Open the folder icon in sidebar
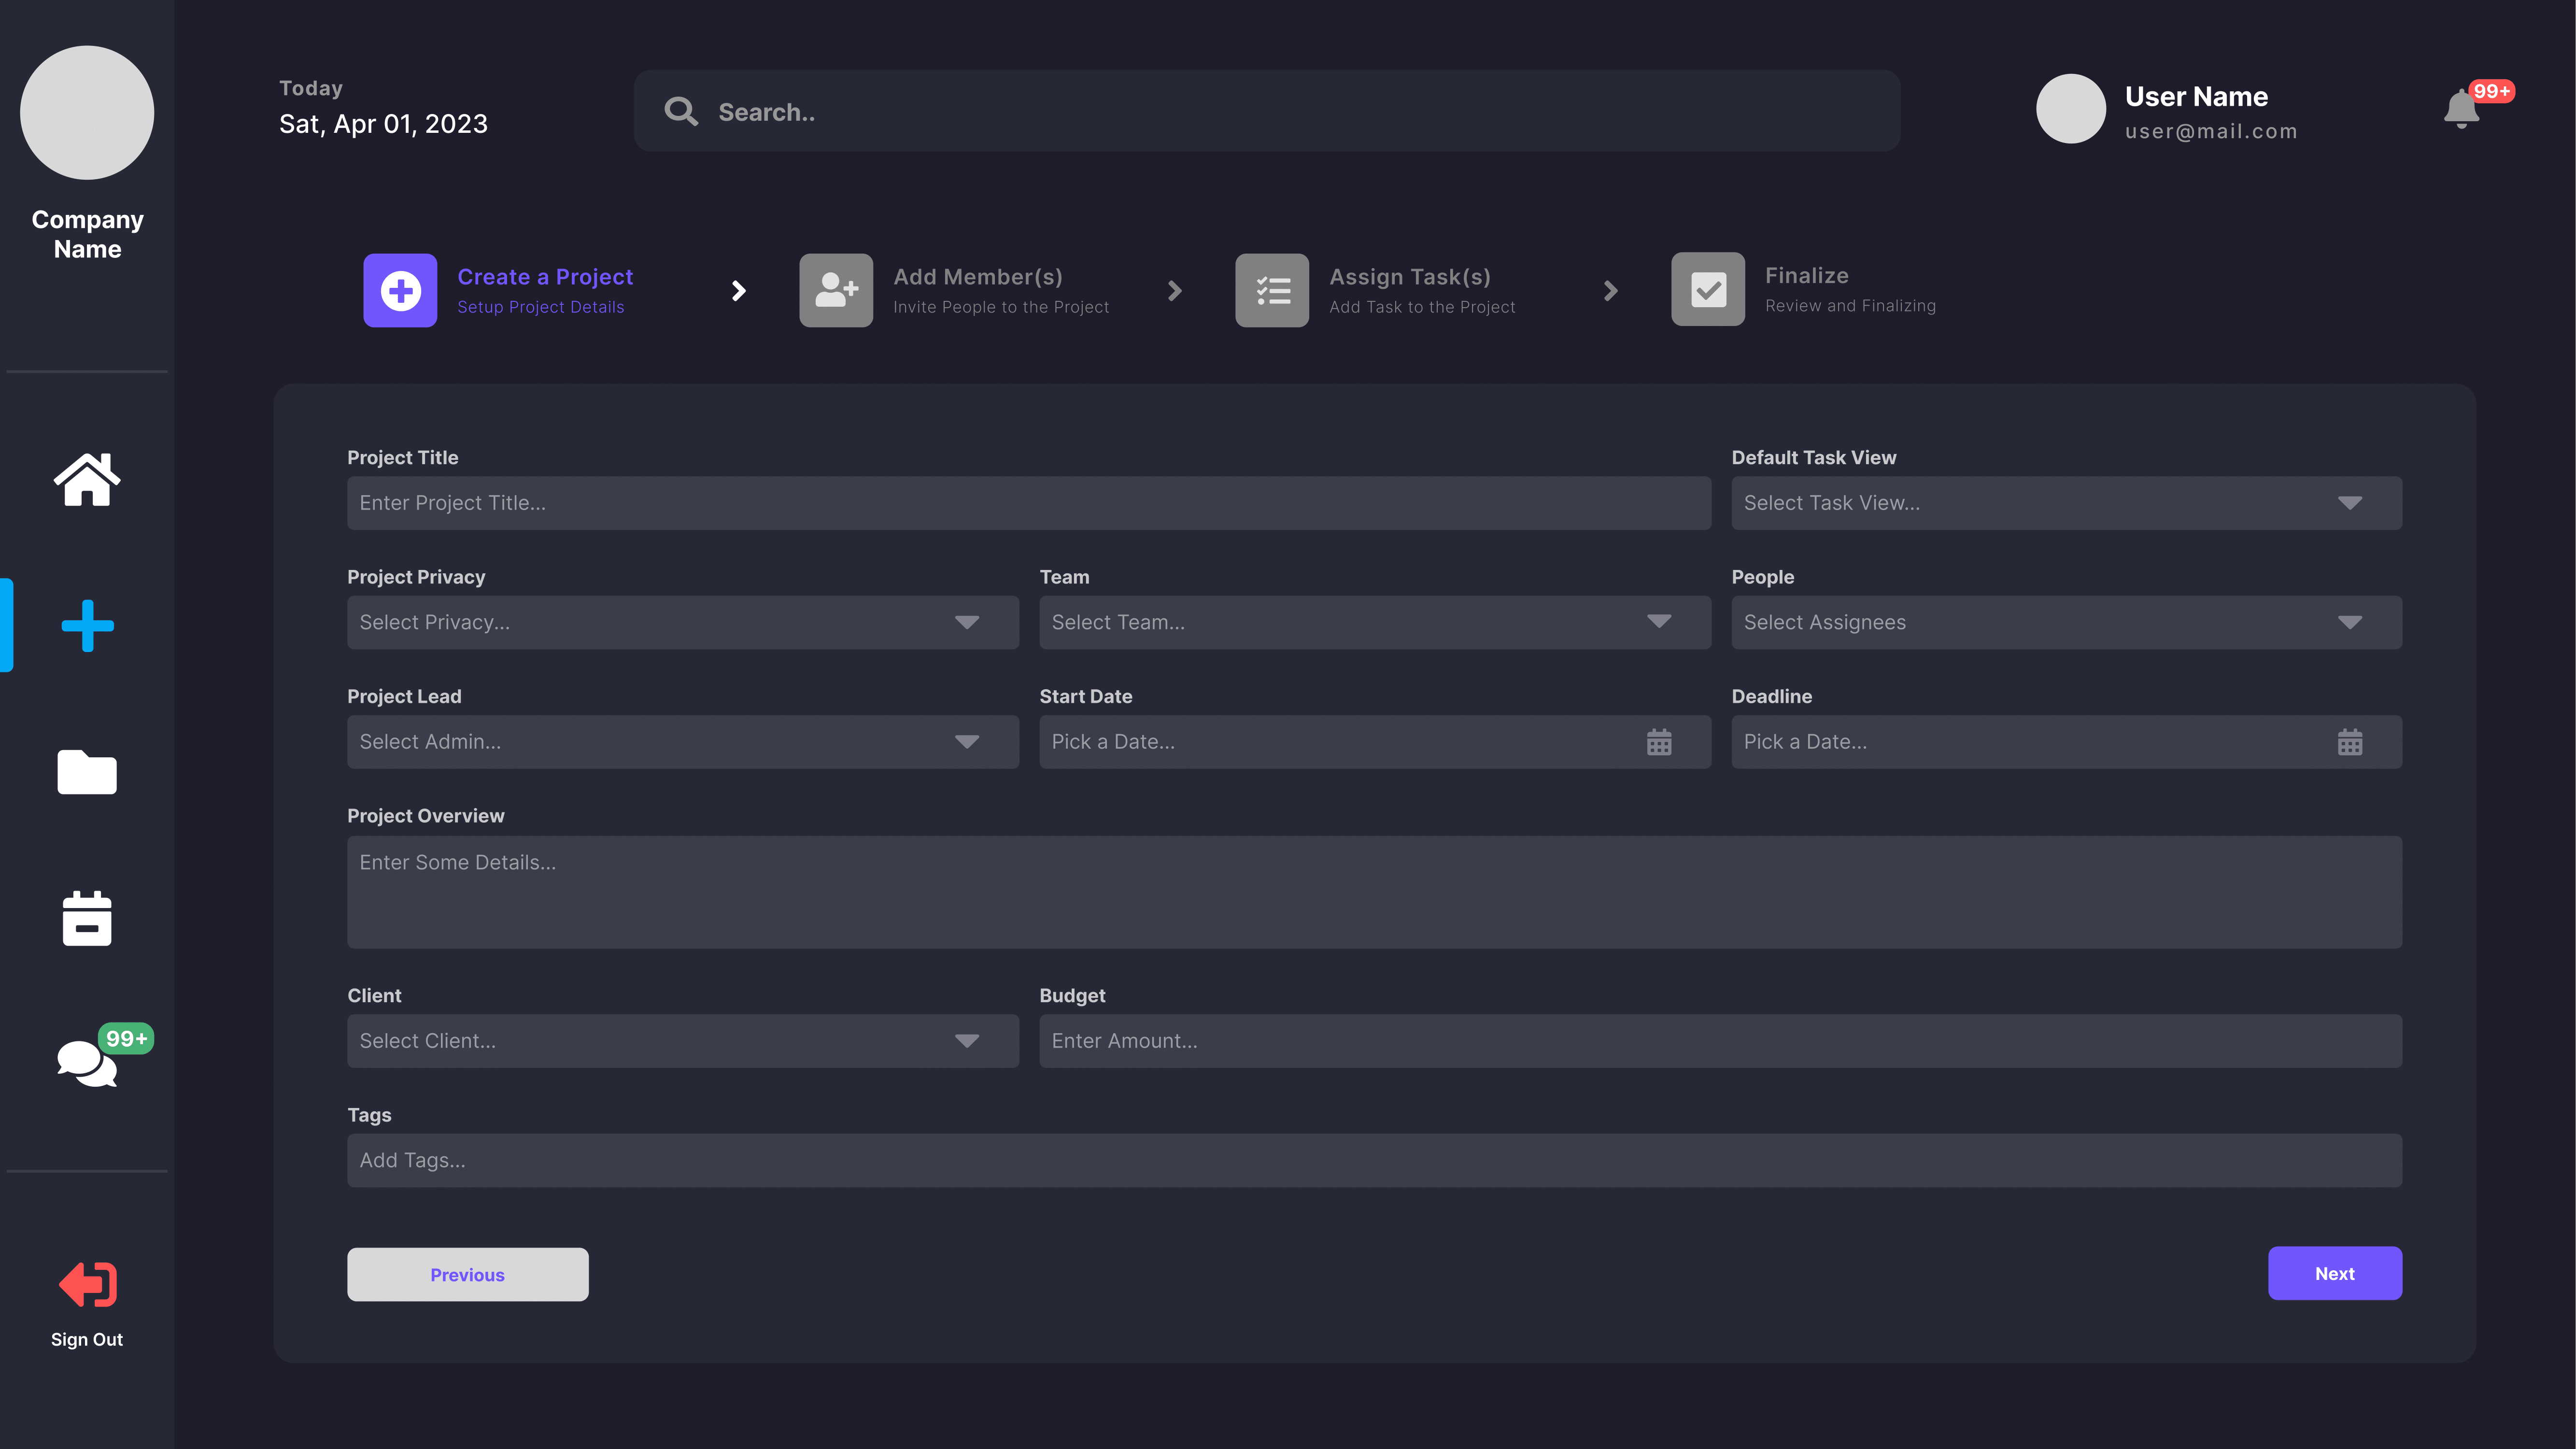This screenshot has width=2576, height=1449. coord(87,772)
